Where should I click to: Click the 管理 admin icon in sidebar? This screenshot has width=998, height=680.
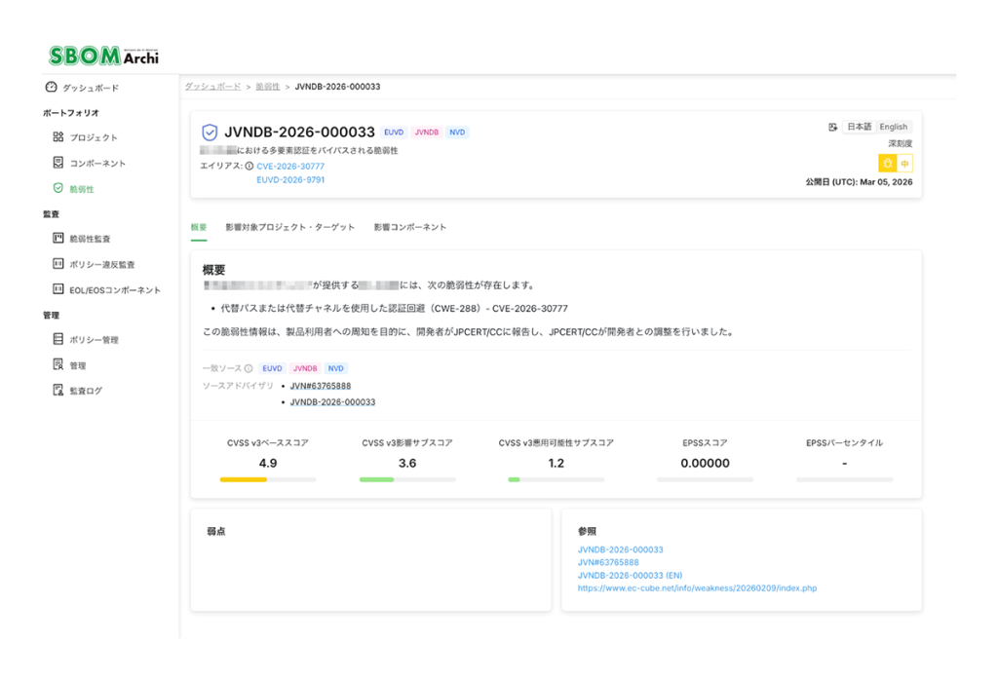(58, 364)
